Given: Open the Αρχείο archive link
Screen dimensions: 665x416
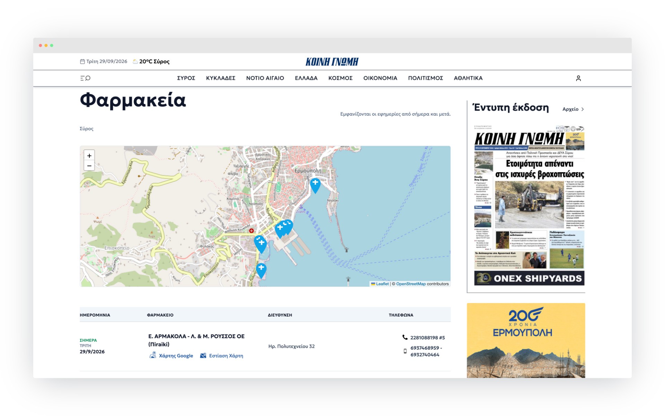Looking at the screenshot, I should [x=570, y=109].
